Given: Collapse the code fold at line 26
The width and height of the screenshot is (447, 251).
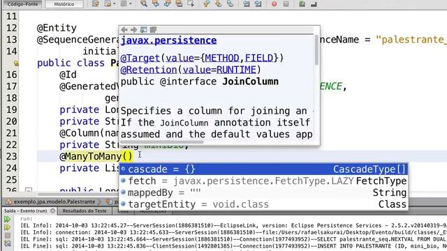Looking at the screenshot, I should pyautogui.click(x=28, y=190).
